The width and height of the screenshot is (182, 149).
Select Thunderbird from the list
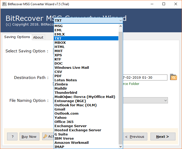coord(86,93)
